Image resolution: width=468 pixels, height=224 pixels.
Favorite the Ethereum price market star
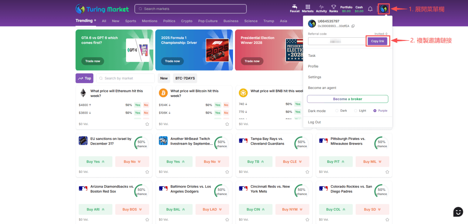[147, 124]
